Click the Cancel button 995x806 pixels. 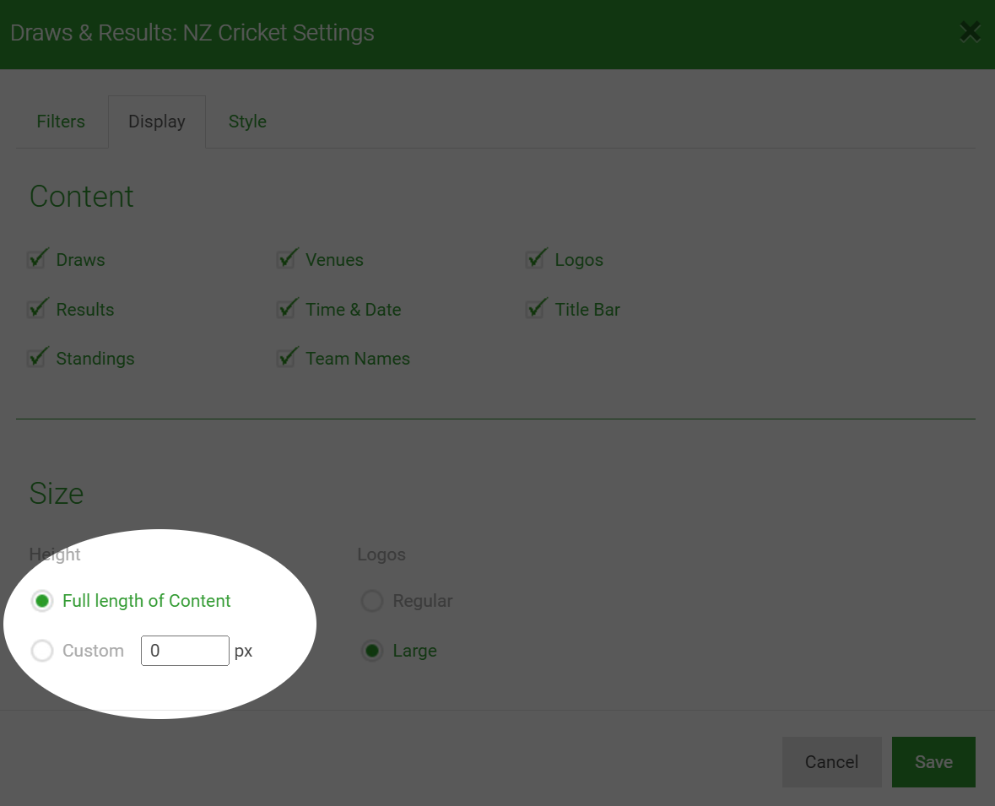(832, 761)
